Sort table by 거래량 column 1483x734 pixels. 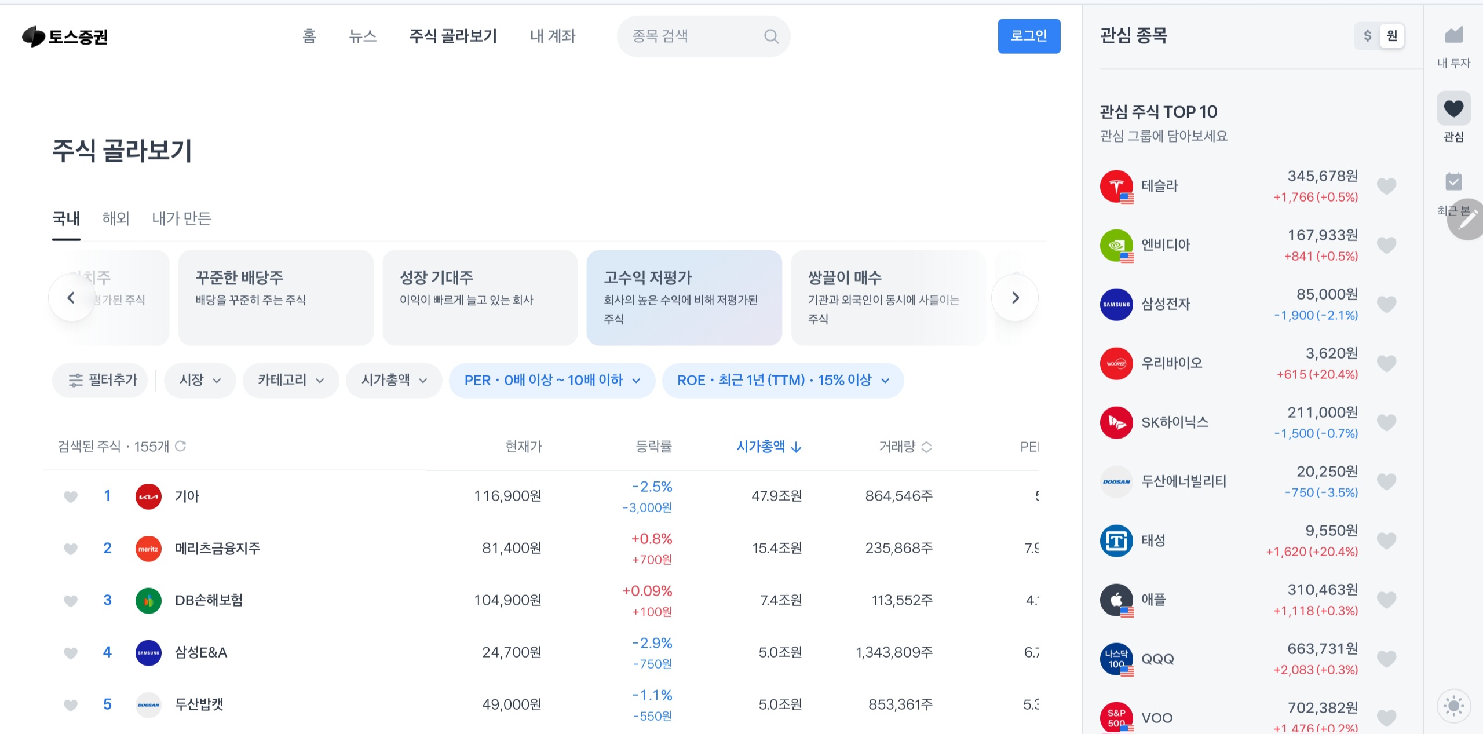tap(905, 447)
